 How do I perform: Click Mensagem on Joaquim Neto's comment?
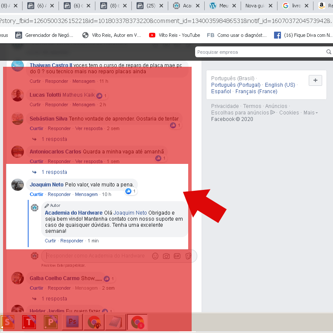point(86,194)
